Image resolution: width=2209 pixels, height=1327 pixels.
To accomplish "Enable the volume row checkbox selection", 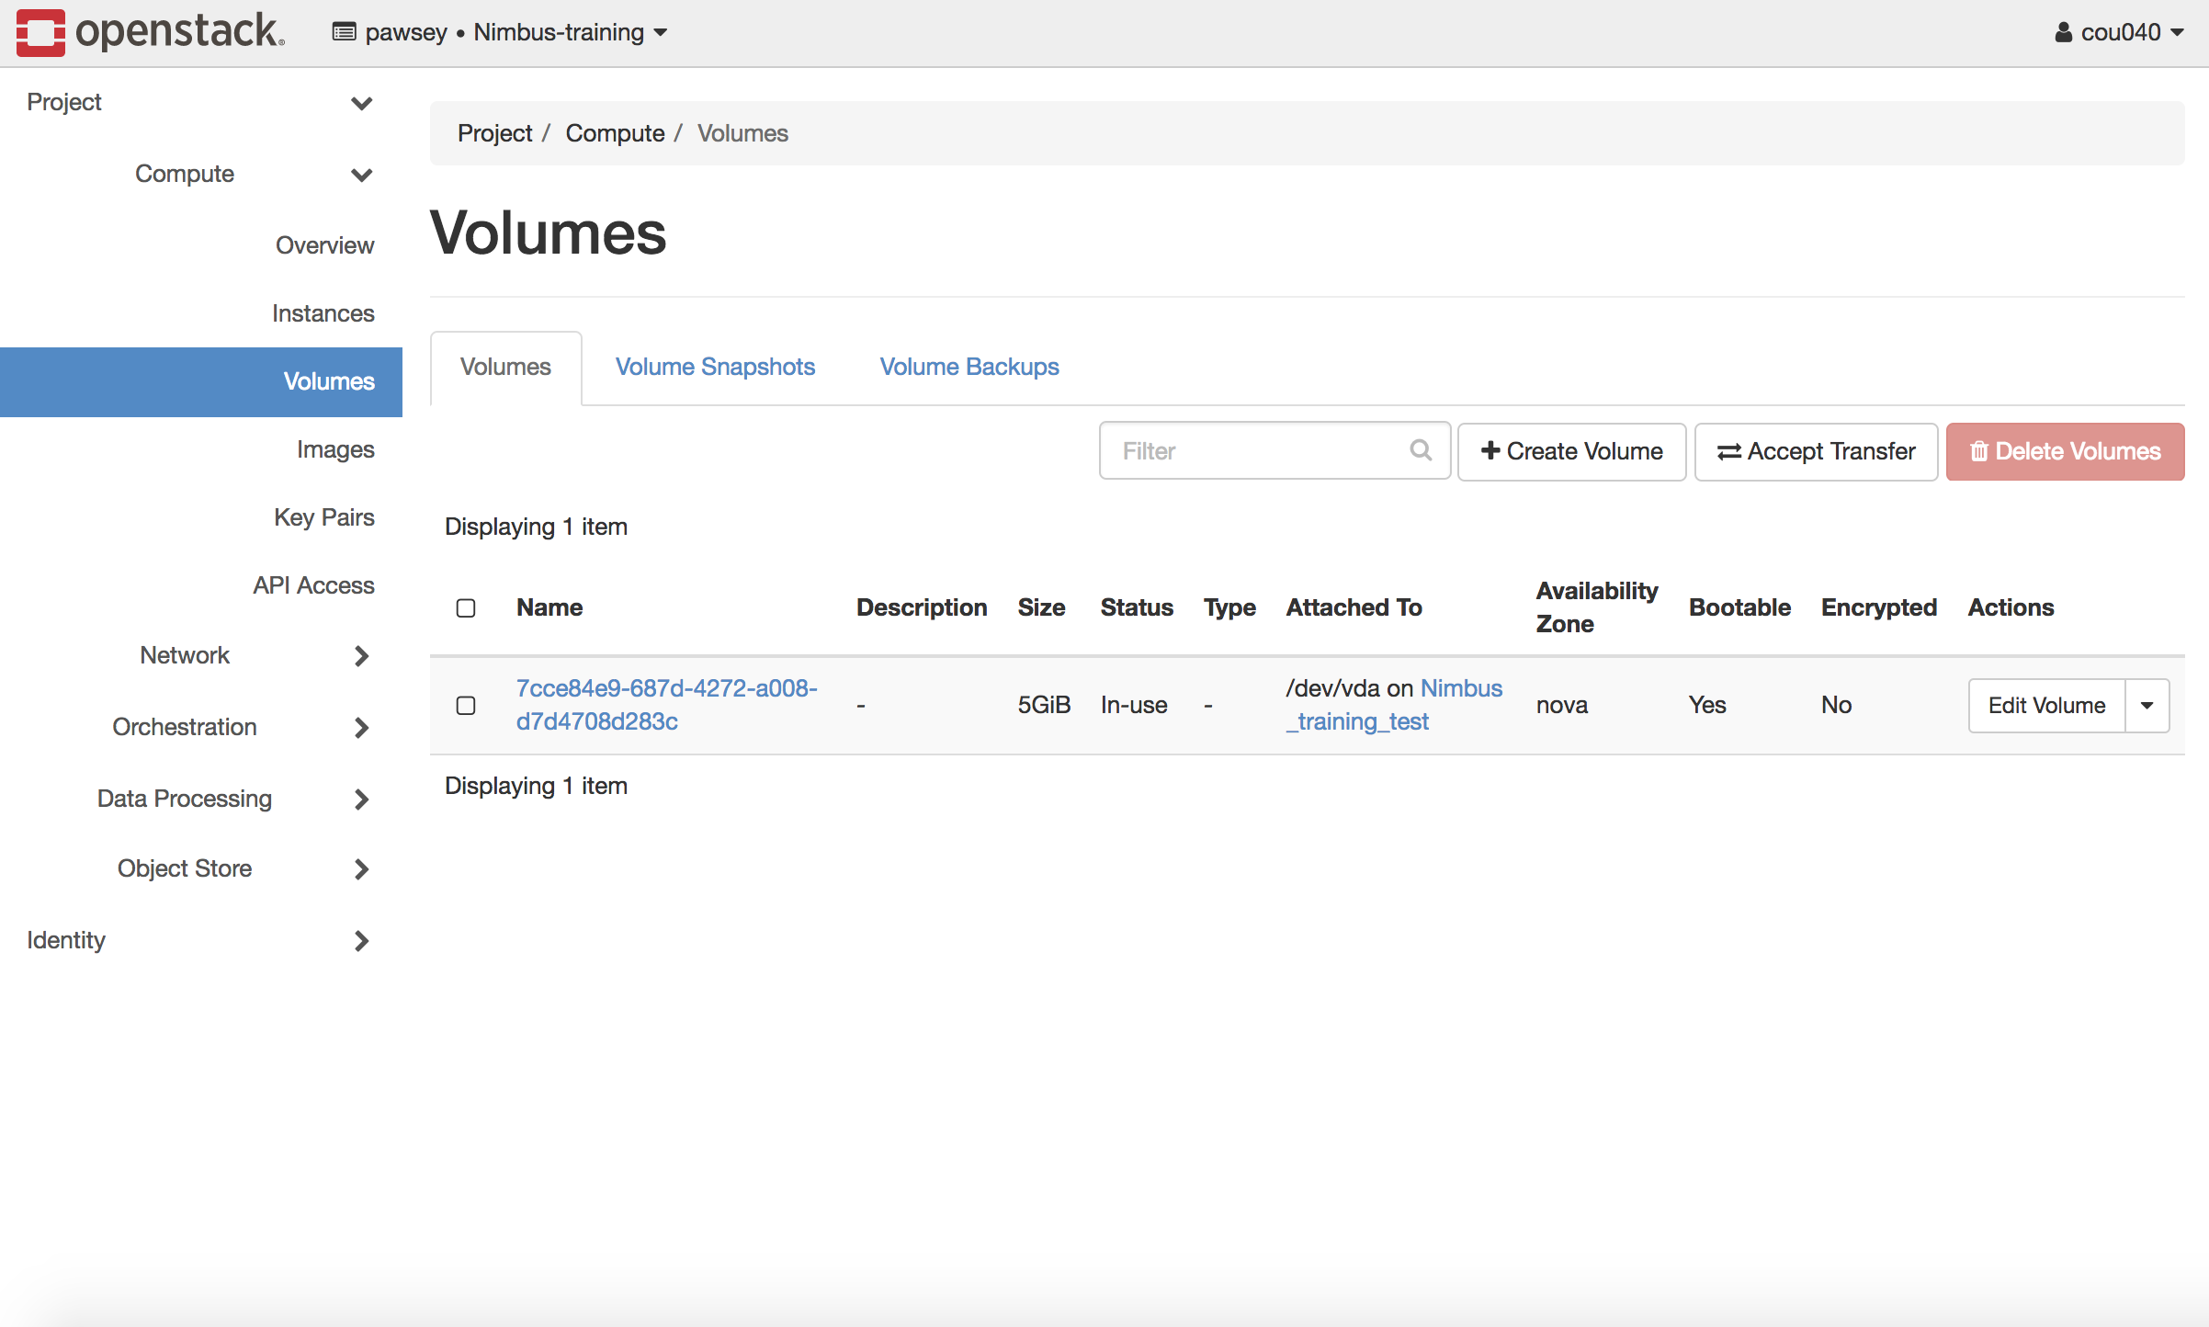I will tap(467, 706).
